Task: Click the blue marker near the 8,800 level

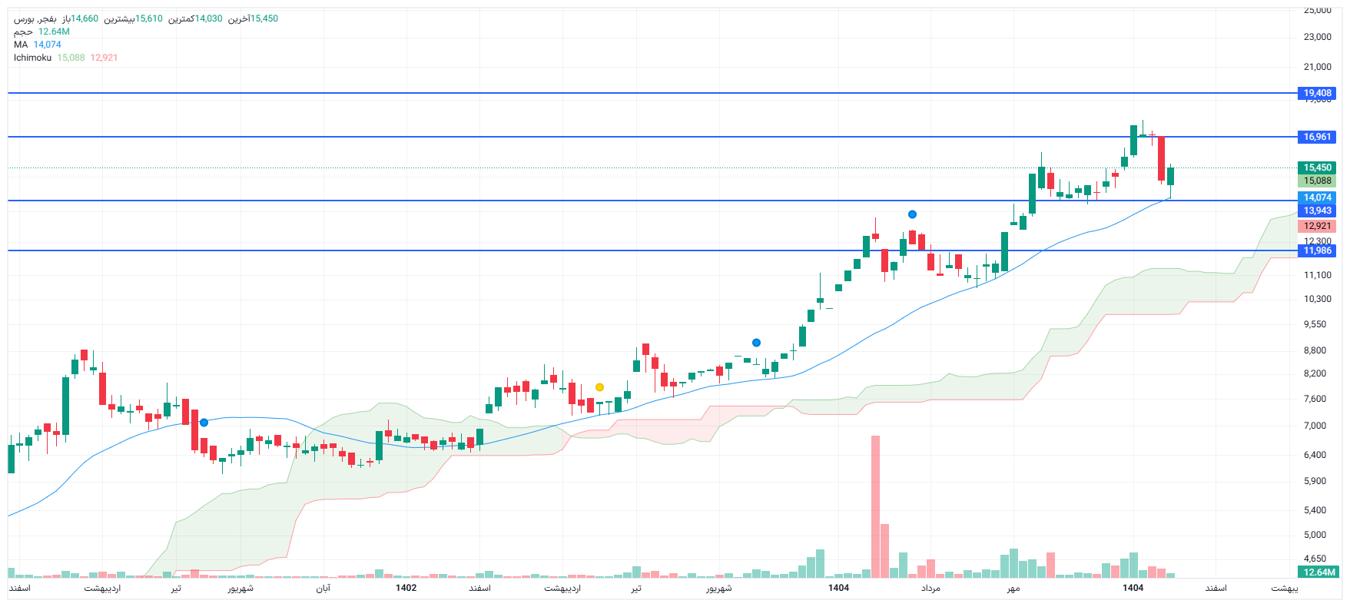Action: (756, 343)
